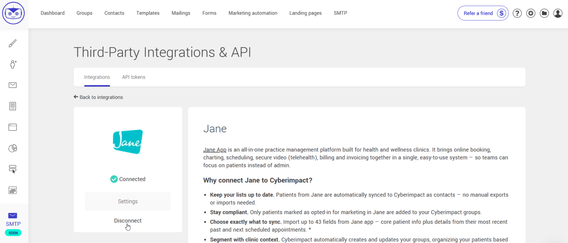Click the browser window icon in sidebar
The height and width of the screenshot is (243, 568).
(13, 127)
